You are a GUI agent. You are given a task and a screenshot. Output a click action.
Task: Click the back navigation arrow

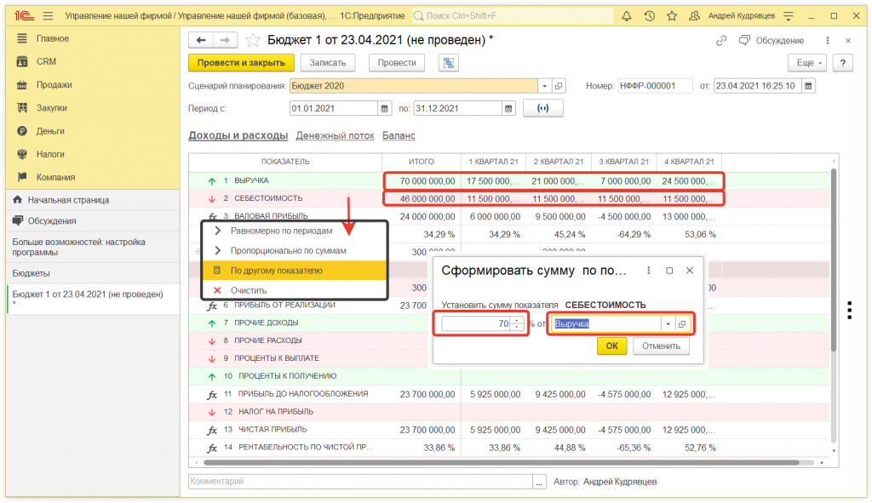coord(202,40)
